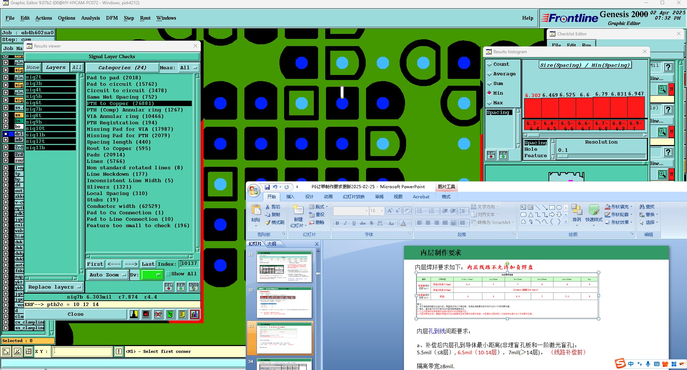This screenshot has width=687, height=370.
Task: Open histogram icon in Results viewer
Action: tap(195, 314)
